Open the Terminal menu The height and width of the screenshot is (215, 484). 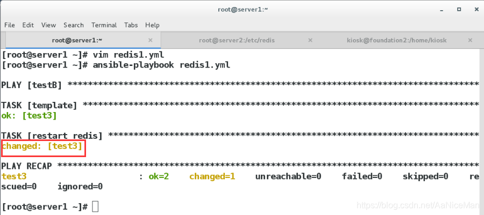tap(104, 25)
